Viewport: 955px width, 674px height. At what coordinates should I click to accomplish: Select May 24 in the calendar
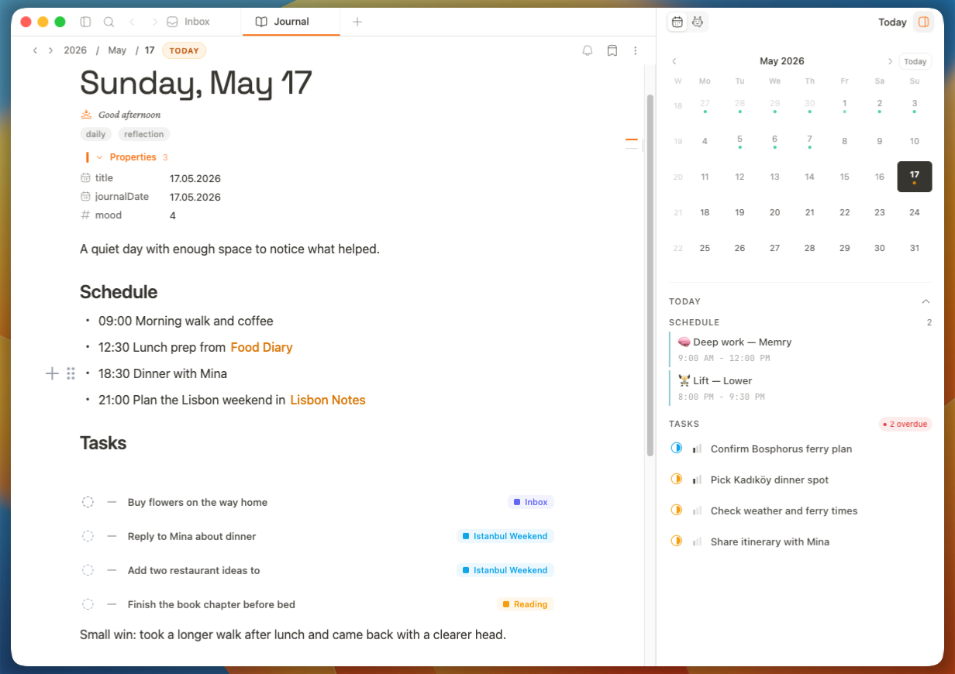coord(915,212)
